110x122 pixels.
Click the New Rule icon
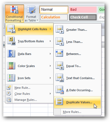click(9, 88)
